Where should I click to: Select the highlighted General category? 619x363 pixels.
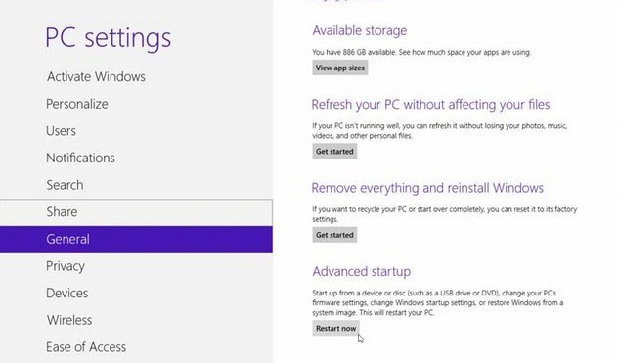point(136,240)
